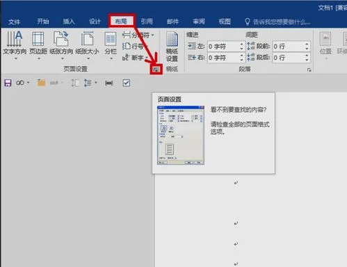
Task: Switch to the 视图 ribbon tab
Action: point(225,22)
